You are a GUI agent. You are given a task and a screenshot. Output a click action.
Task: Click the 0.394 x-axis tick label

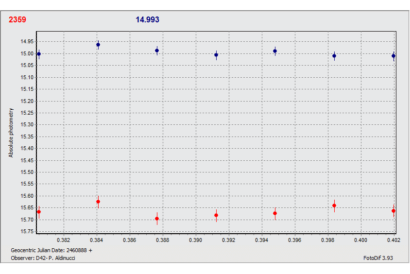(262, 240)
